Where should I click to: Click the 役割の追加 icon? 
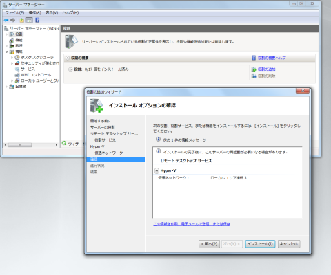click(x=254, y=69)
